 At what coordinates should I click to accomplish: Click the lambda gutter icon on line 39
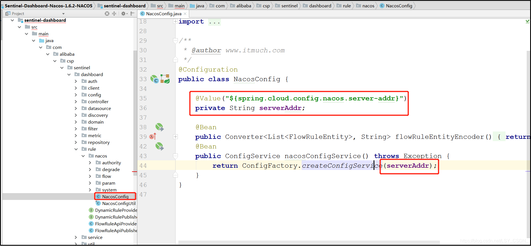(153, 137)
